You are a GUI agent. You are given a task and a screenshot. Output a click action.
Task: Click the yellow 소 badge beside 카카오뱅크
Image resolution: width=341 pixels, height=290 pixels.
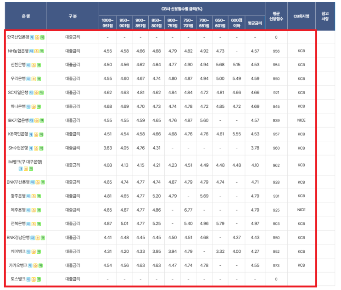pos(35,266)
